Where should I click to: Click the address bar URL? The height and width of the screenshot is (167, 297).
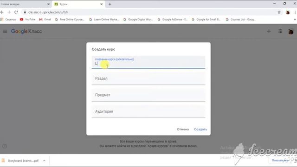[48, 13]
